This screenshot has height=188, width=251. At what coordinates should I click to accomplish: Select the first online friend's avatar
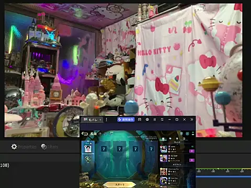coord(164,149)
